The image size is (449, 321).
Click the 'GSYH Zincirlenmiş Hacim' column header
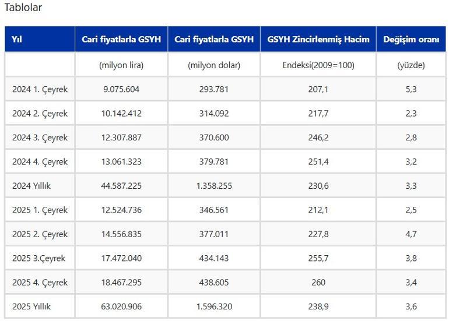(x=318, y=40)
